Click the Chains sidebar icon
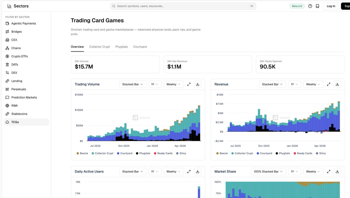The image size is (350, 198). (7, 48)
